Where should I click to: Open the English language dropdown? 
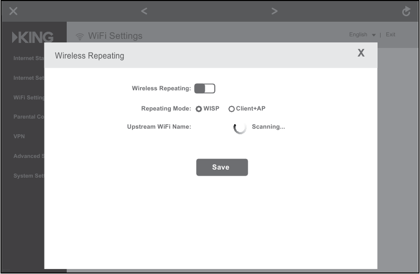coord(362,35)
